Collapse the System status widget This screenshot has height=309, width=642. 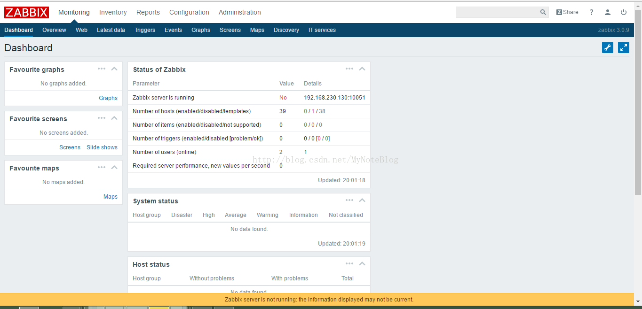tap(362, 200)
